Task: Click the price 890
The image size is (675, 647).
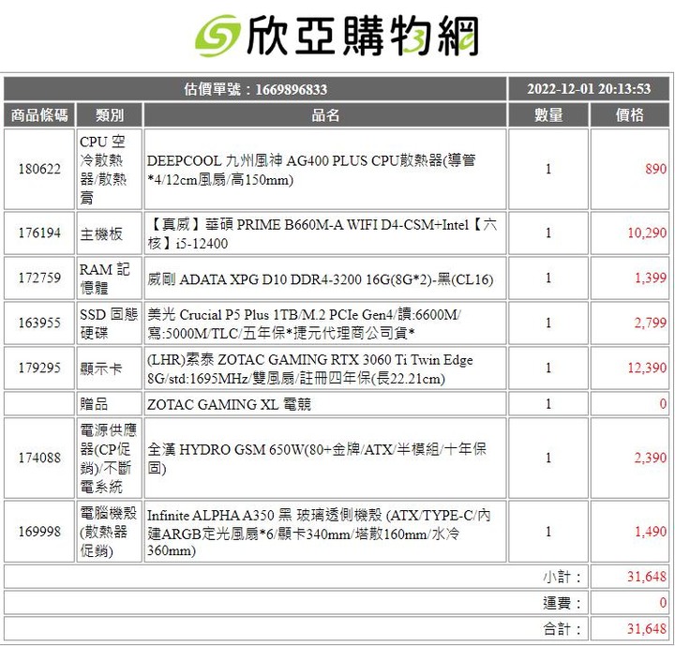Action: pos(655,169)
